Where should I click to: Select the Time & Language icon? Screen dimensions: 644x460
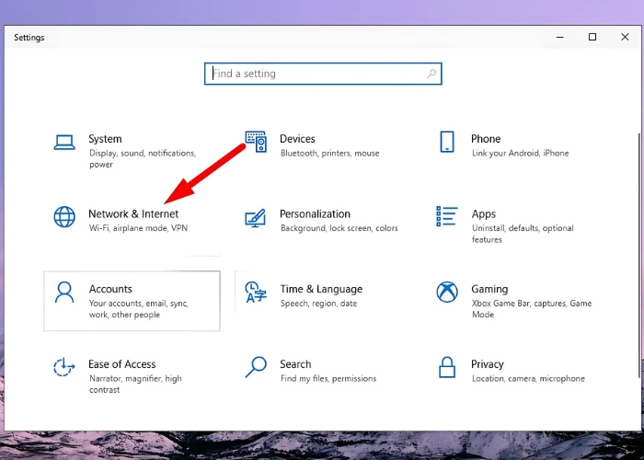pyautogui.click(x=256, y=293)
